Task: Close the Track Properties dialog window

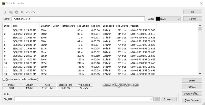Action: [x=200, y=3]
